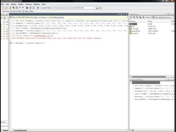The image size is (176, 132).
Task: Click the Name checkbox in Current Folder panel
Action: [4, 22]
